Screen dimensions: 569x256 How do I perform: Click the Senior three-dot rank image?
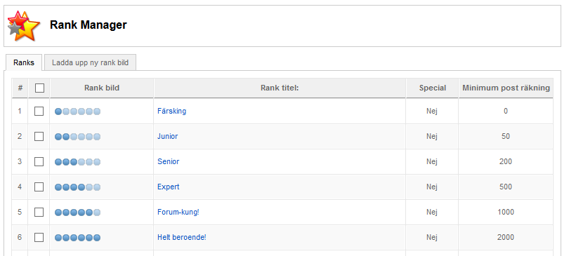point(77,162)
